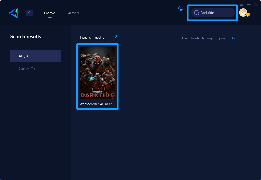Minimize the application window

[249, 4]
